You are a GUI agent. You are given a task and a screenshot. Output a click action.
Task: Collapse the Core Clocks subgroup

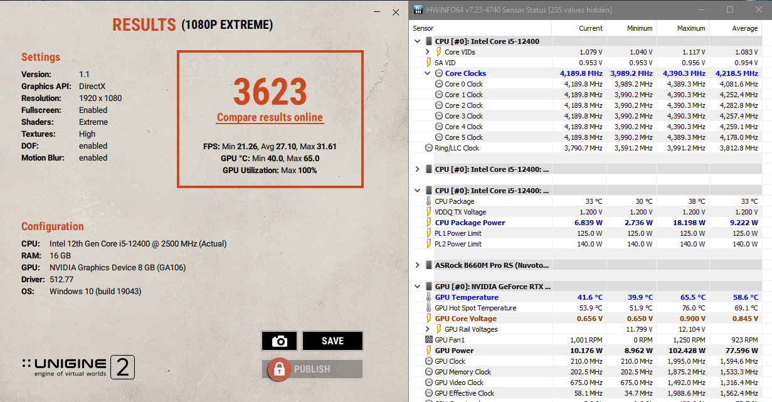(428, 73)
